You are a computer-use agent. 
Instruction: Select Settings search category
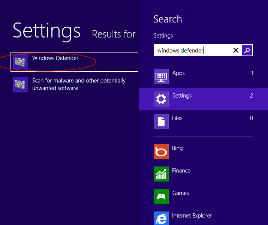tap(203, 99)
